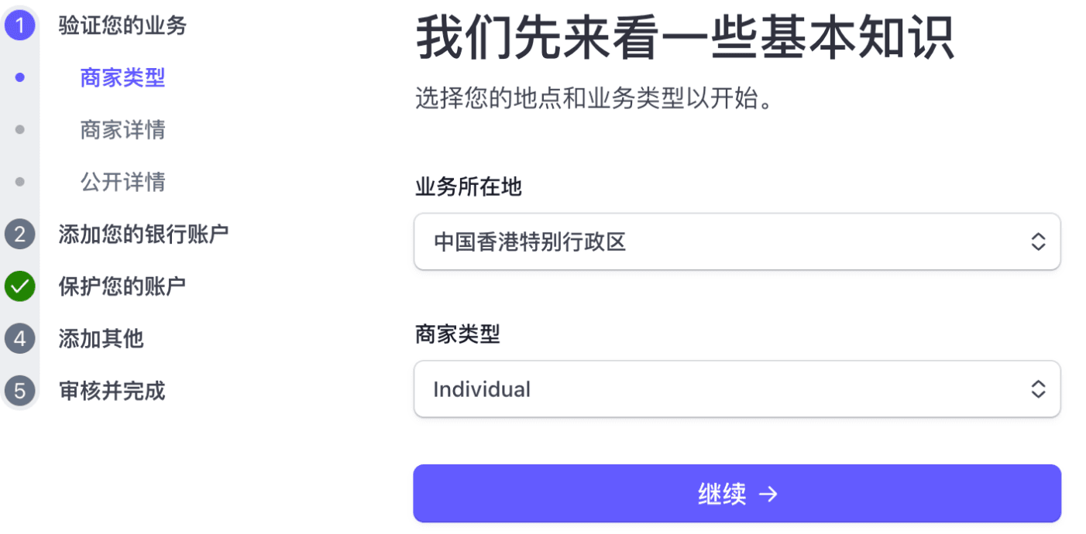Open the 商家类型 Individual dropdown
The height and width of the screenshot is (534, 1086).
[x=736, y=389]
